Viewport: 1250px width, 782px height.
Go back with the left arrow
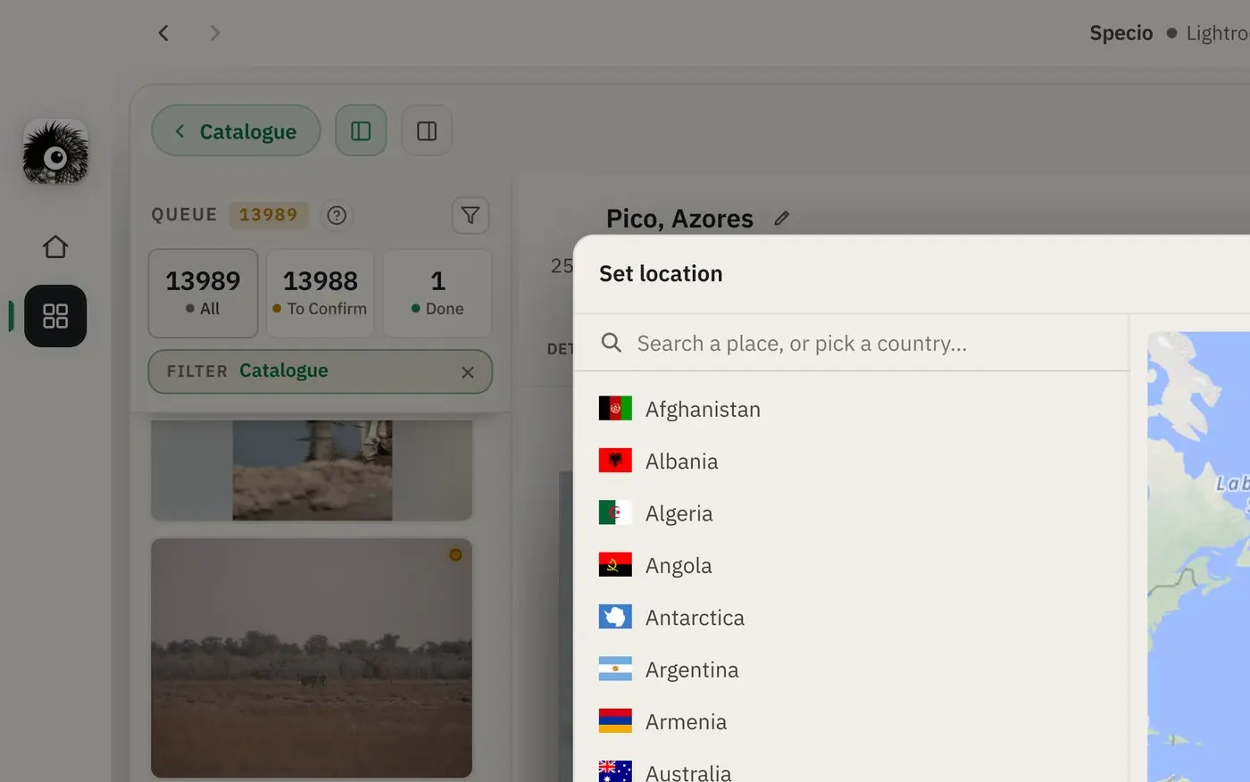click(x=163, y=33)
